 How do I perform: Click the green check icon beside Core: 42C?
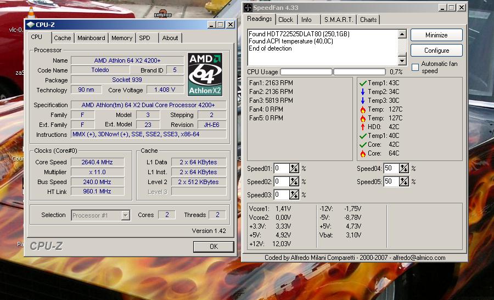pyautogui.click(x=363, y=145)
